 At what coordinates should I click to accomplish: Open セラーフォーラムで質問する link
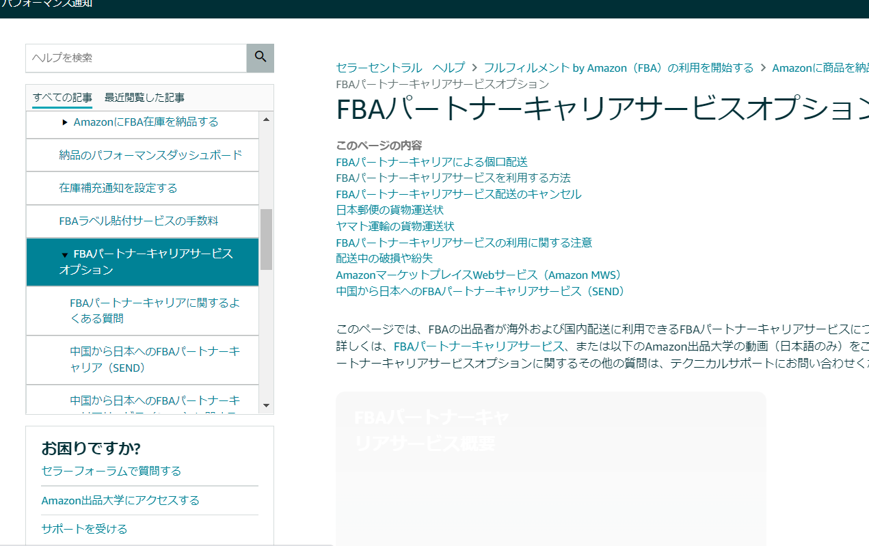pos(111,471)
